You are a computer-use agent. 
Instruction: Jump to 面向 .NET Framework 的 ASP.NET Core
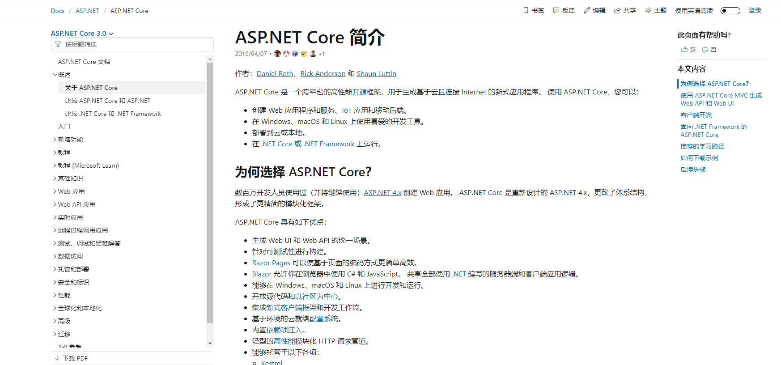714,131
